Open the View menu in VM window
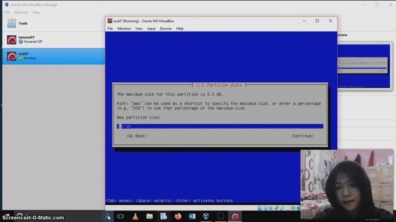Viewport: 396px width, 222px height. [x=139, y=29]
